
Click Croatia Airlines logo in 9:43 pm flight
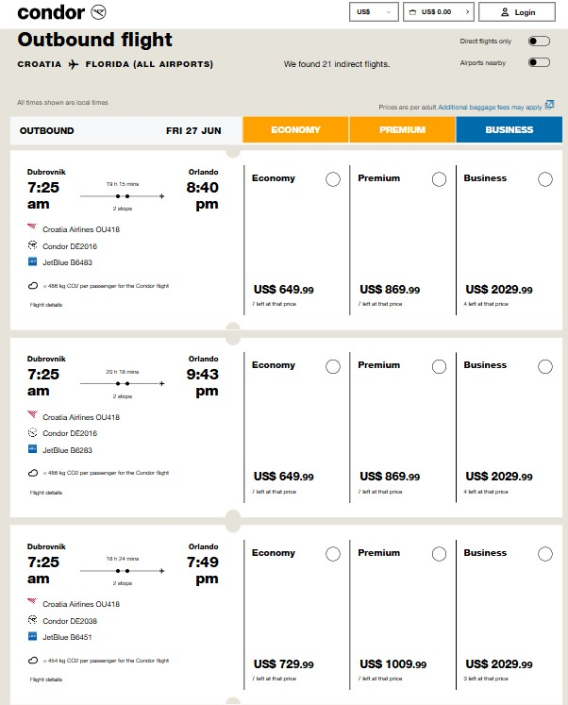click(x=32, y=414)
